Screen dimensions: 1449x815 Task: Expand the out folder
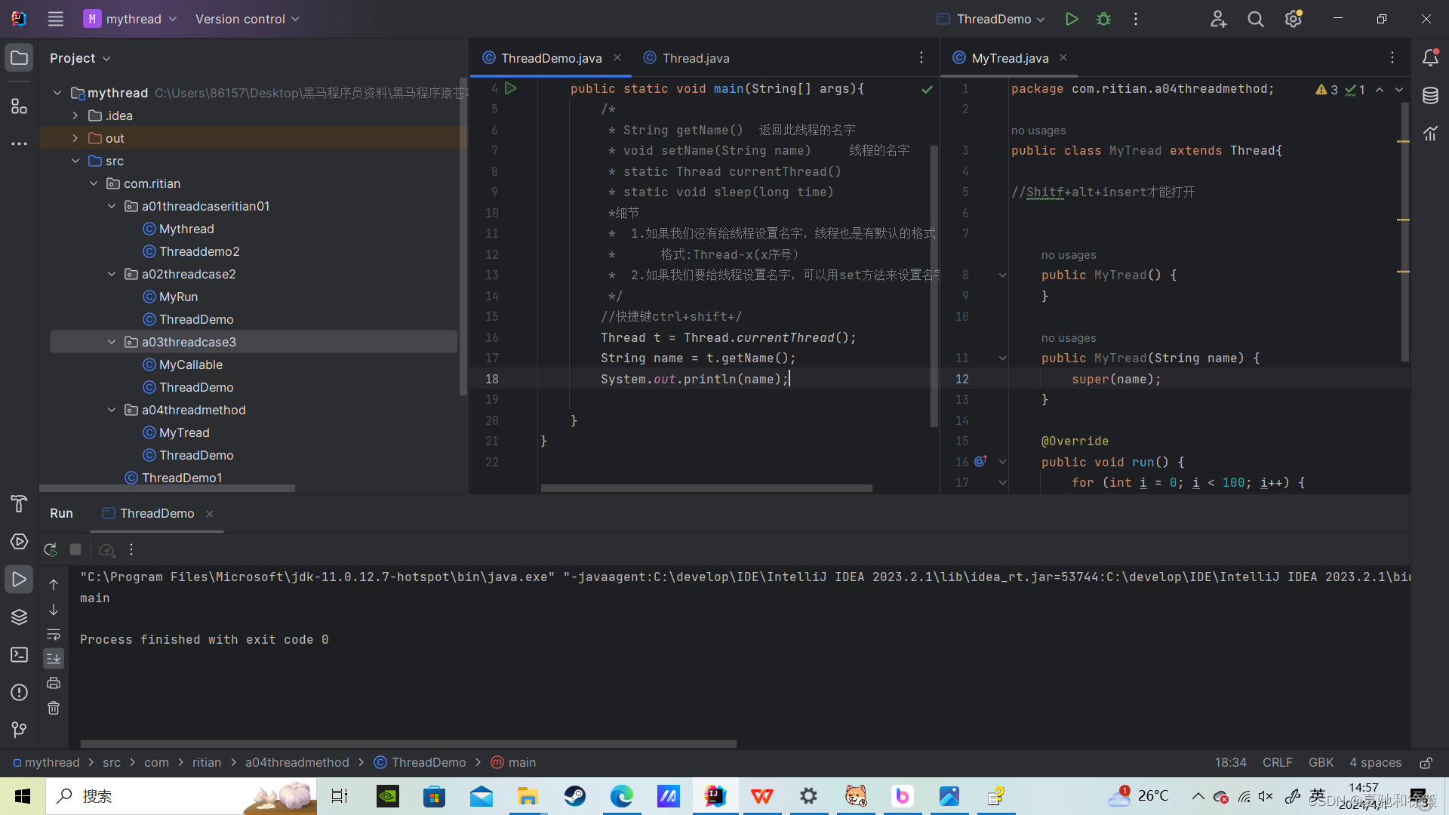point(75,138)
